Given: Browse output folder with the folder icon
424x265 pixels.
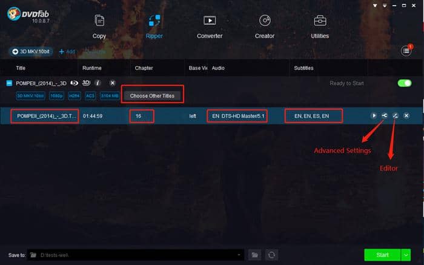Looking at the screenshot, I should pos(255,255).
